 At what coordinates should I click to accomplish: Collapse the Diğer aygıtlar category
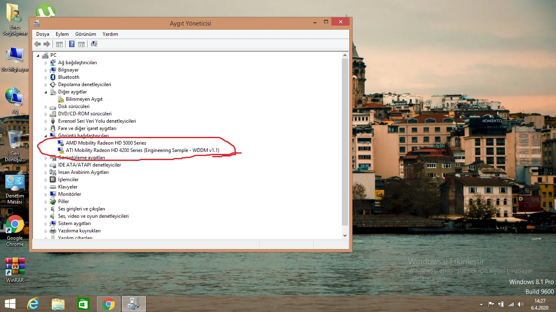(46, 92)
